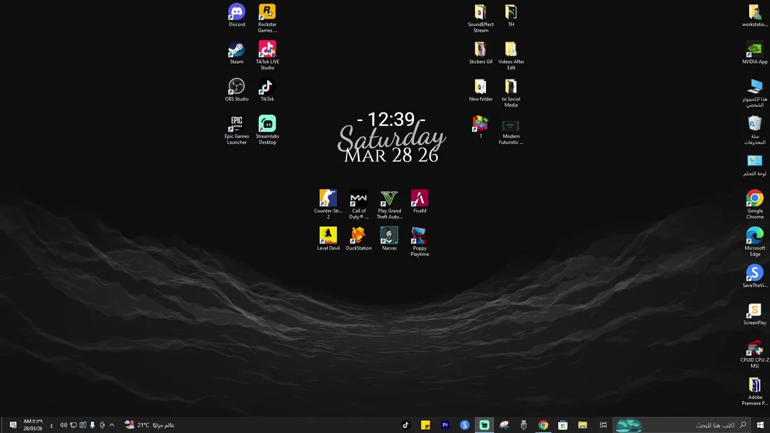Select Videos After Edit folder

[511, 56]
